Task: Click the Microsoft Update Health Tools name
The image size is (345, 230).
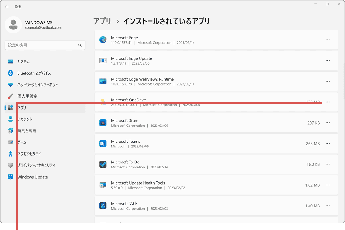Action: pos(138,183)
